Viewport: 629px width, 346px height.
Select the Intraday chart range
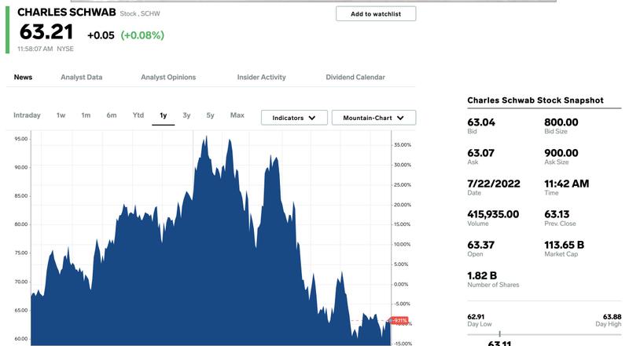[27, 115]
